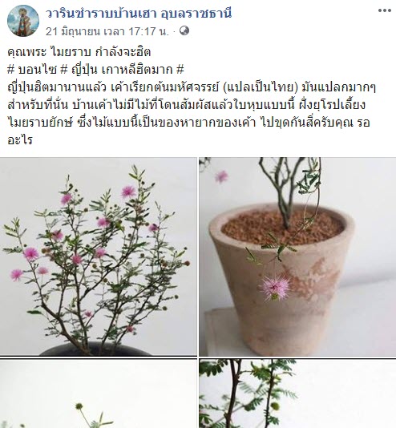Click the globe public audience icon
The image size is (396, 428).
pos(184,30)
